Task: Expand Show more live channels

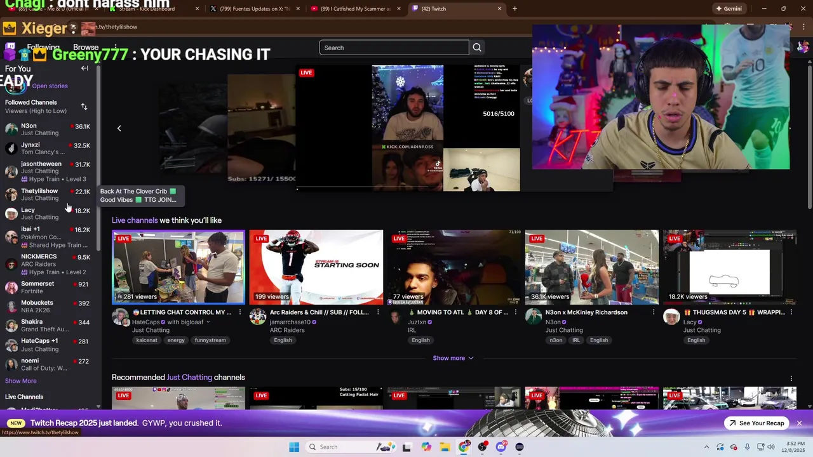Action: coord(453,358)
